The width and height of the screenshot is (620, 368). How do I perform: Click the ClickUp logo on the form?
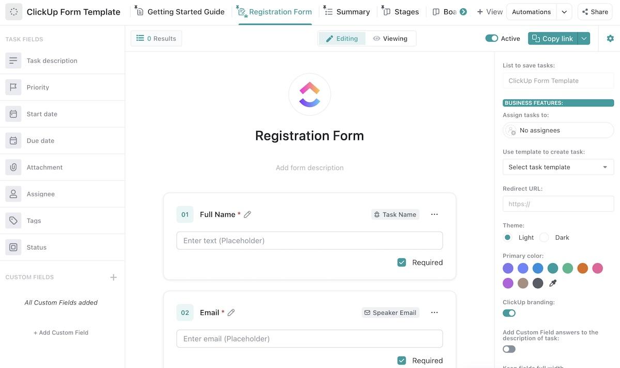(x=309, y=95)
